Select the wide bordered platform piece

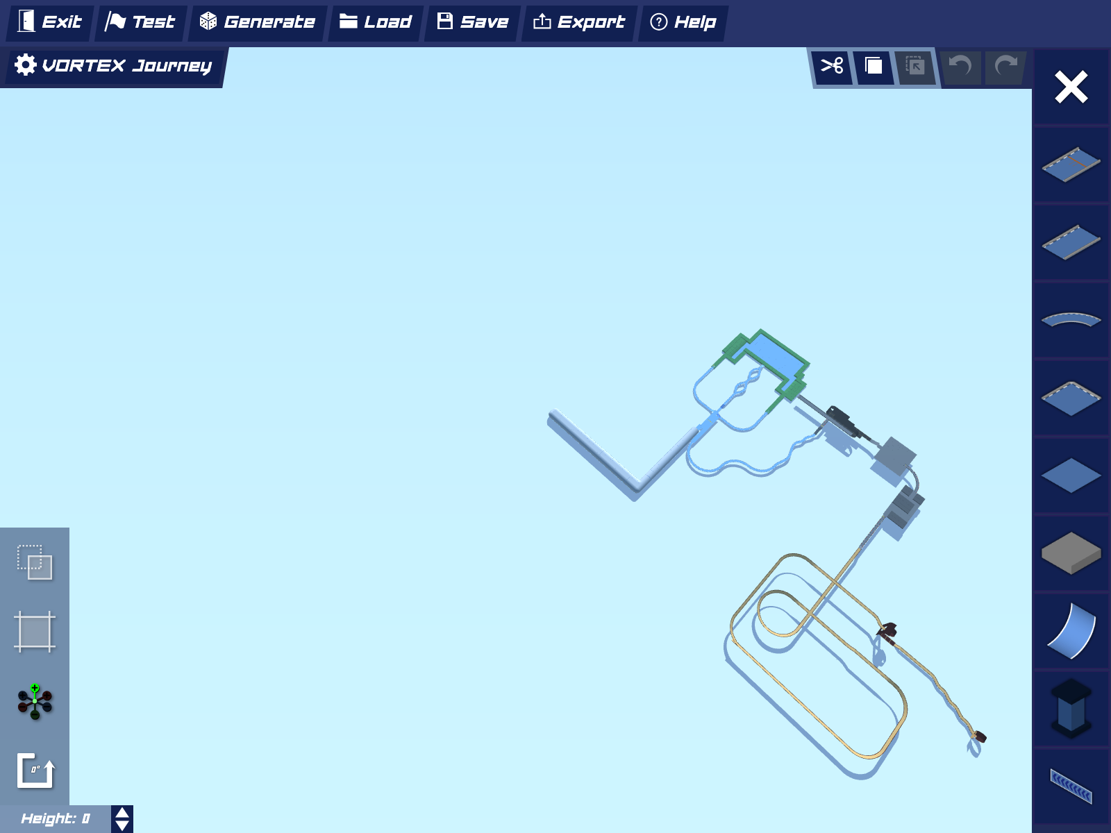pos(1071,398)
